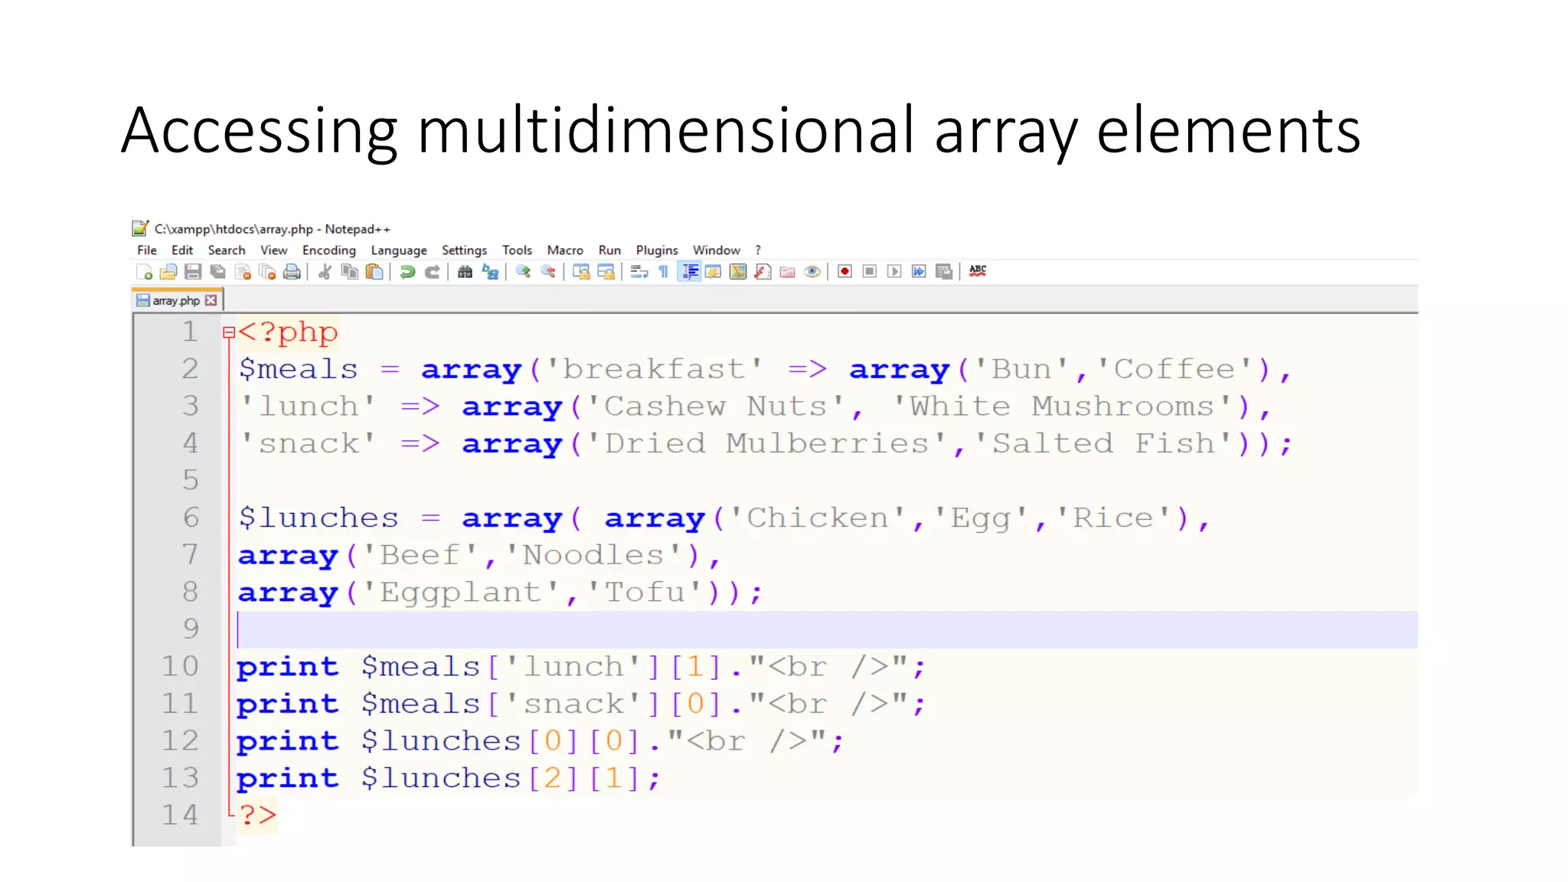
Task: Open the Language menu
Action: click(399, 250)
